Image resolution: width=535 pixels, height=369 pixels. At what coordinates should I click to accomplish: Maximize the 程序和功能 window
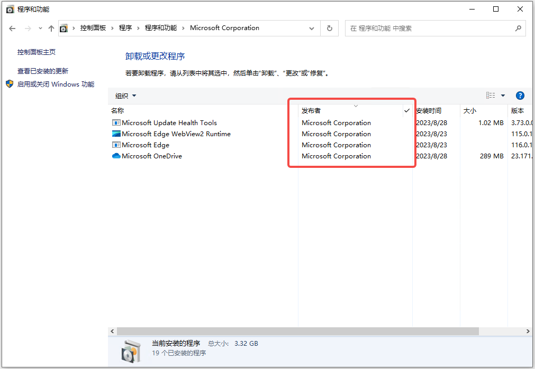(496, 9)
